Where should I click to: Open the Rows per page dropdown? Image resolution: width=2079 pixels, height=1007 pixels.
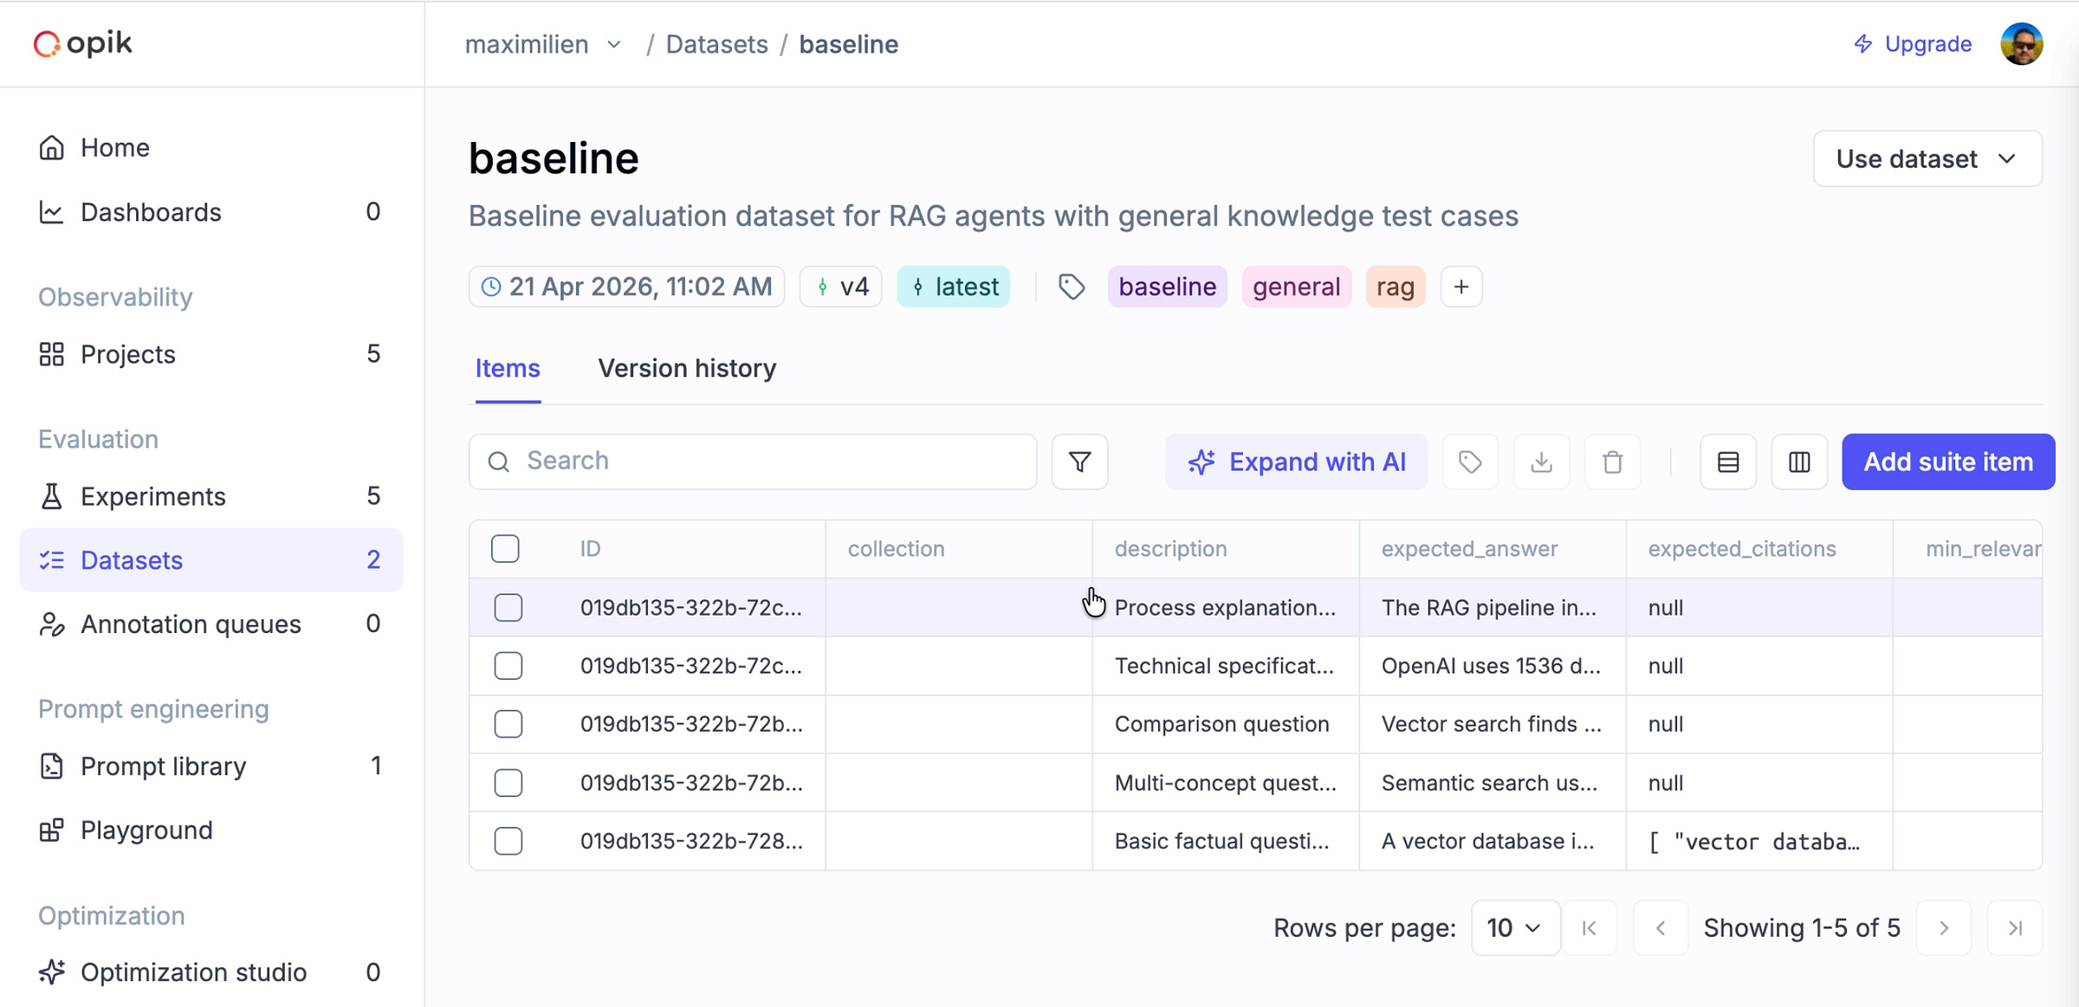pos(1514,927)
